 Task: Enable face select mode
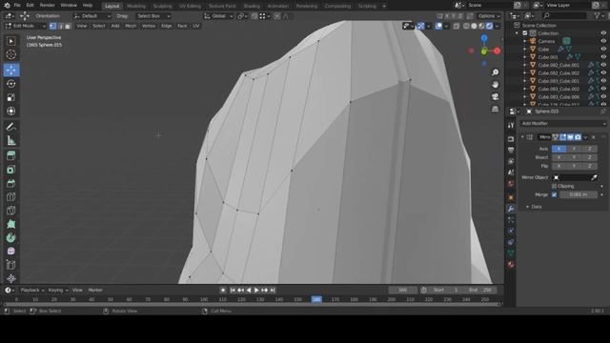coord(68,26)
